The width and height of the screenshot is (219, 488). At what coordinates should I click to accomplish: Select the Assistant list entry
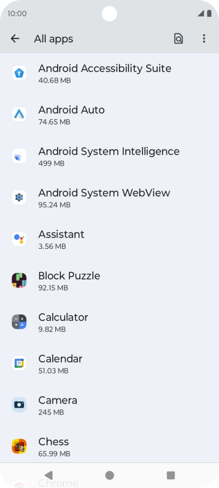109,239
